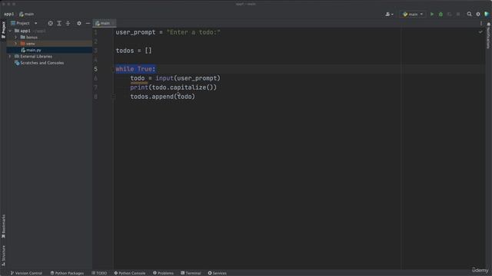Select the main.py file in tree
Screen dimensions: 492x276
click(31, 50)
